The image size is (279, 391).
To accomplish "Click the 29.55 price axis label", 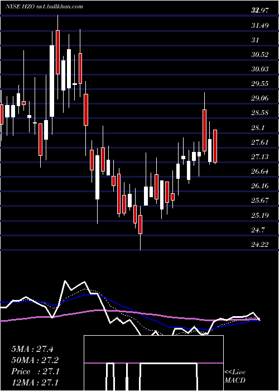I will pos(260,84).
